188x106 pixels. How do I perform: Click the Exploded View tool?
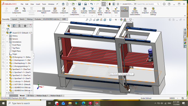[x=116, y=10]
